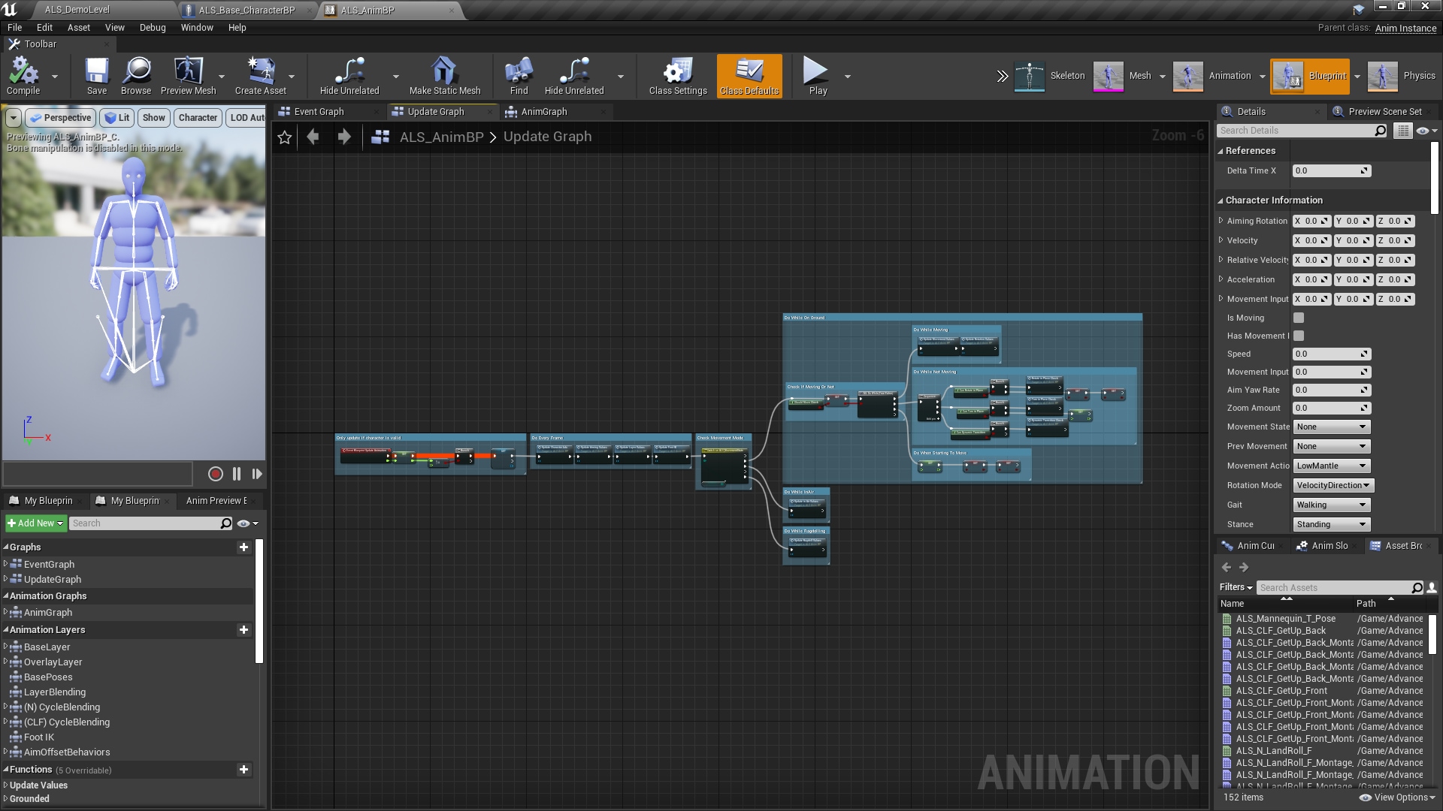Open the Filters button in Asset Browser
This screenshot has height=811, width=1443.
click(x=1236, y=587)
